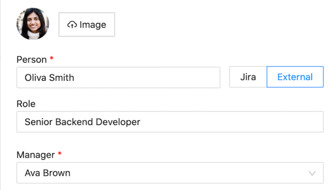The height and width of the screenshot is (190, 335).
Task: Click the red asterisk beside Person
Action: 52,60
